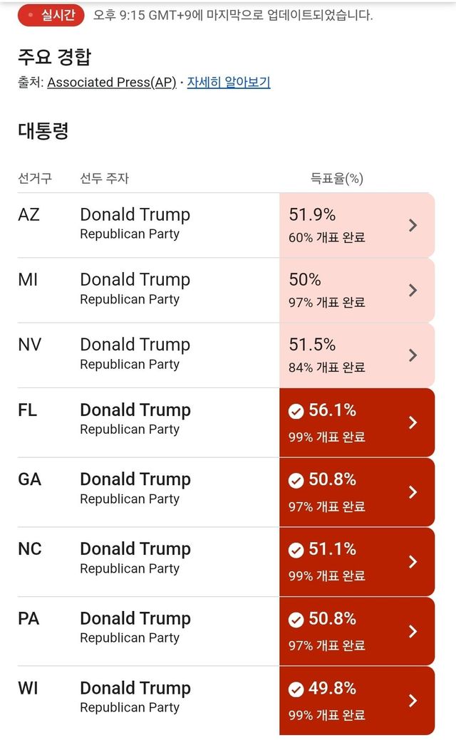
Task: Expand the AZ race chevron arrow
Action: (413, 226)
